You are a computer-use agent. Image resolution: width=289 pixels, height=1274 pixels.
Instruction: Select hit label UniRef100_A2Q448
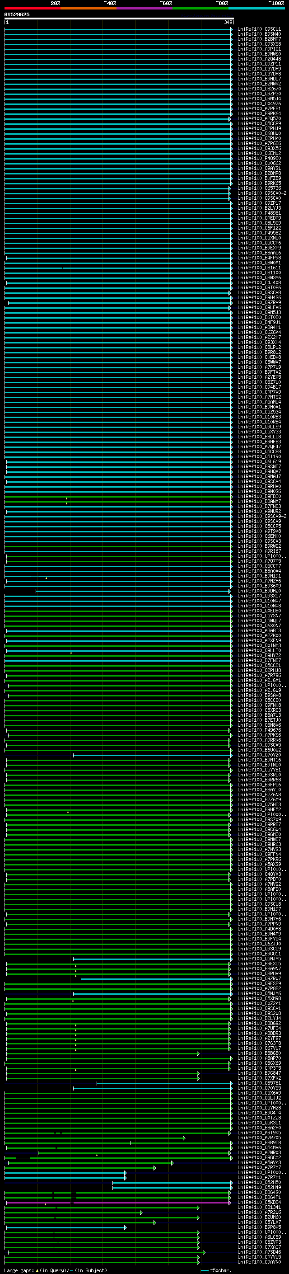pyautogui.click(x=259, y=59)
